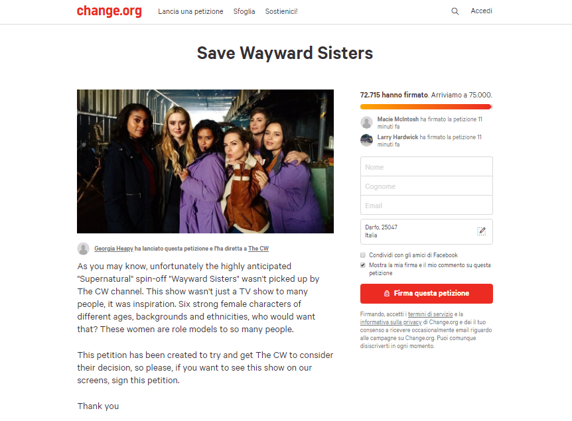Open the change.org logo homepage
The width and height of the screenshot is (572, 421).
(109, 11)
